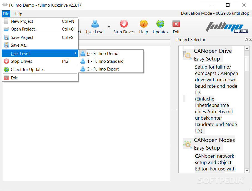This screenshot has width=252, height=191.
Task: Open CANopen Nodes Easy Setup project title
Action: pos(214,144)
